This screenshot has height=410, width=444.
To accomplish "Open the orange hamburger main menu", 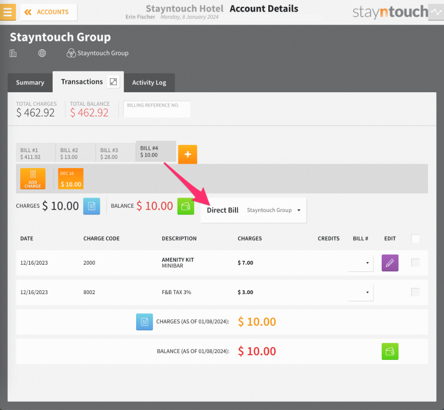I will tap(8, 12).
